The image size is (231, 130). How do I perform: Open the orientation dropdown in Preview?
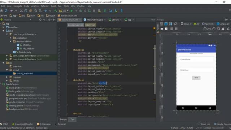click(176, 24)
